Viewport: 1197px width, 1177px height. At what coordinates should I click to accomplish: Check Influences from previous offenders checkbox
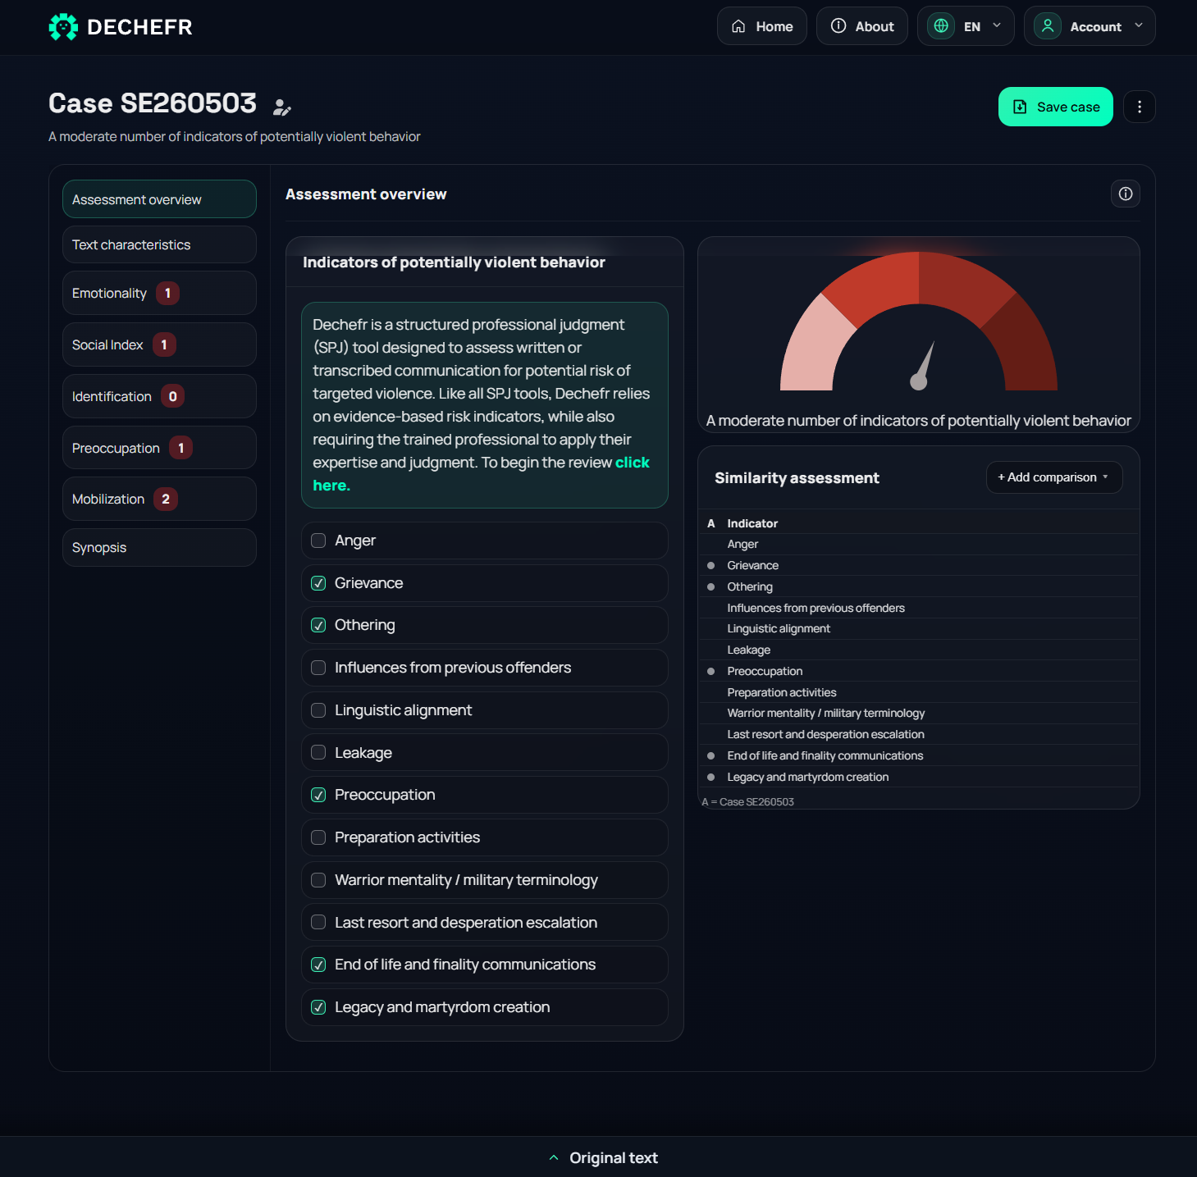[318, 668]
